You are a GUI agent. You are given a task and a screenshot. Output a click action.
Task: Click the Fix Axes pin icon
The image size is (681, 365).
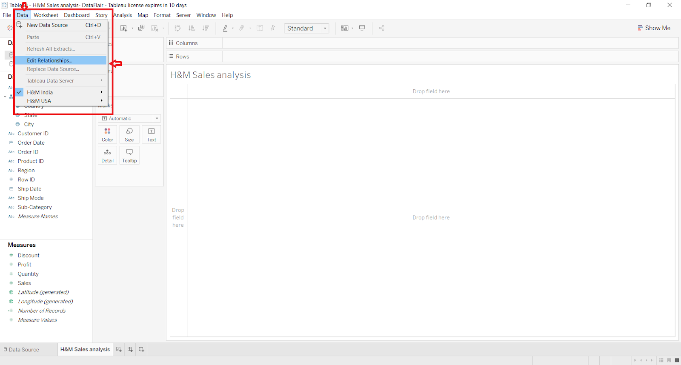point(273,28)
